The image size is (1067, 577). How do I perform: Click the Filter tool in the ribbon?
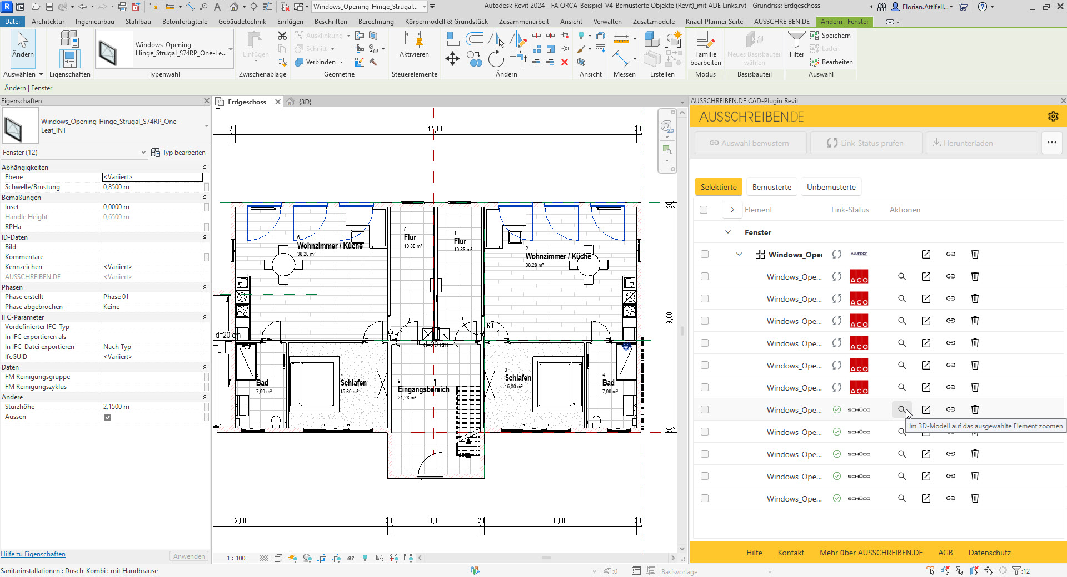796,44
